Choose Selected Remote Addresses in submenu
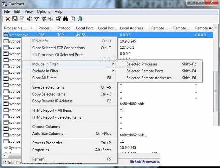This screenshot has height=168, width=220. click(159, 78)
